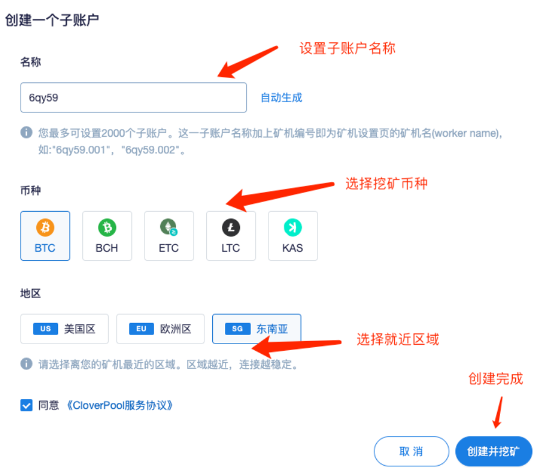Select the 东南亚 region option
The height and width of the screenshot is (476, 543).
[256, 329]
